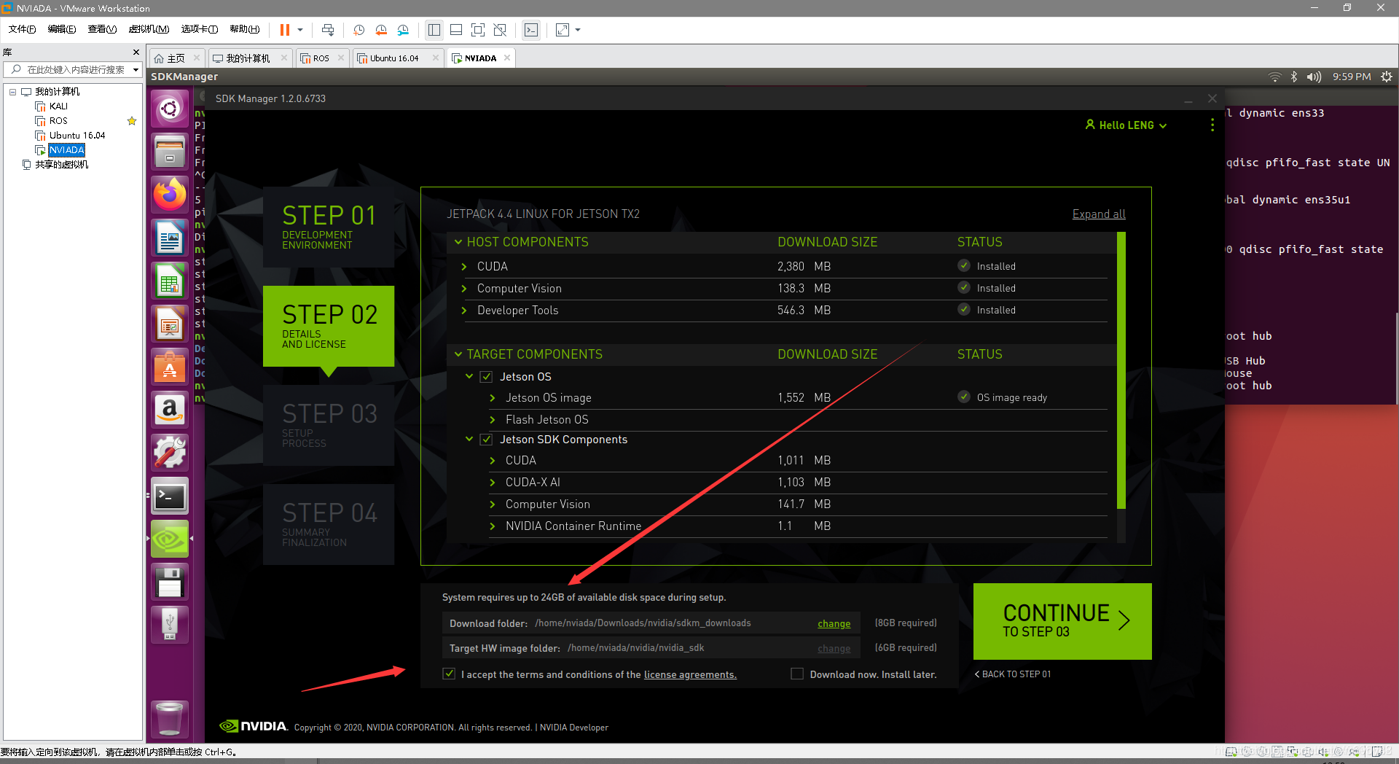
Task: Toggle the VMware library sidebar view
Action: pos(434,30)
